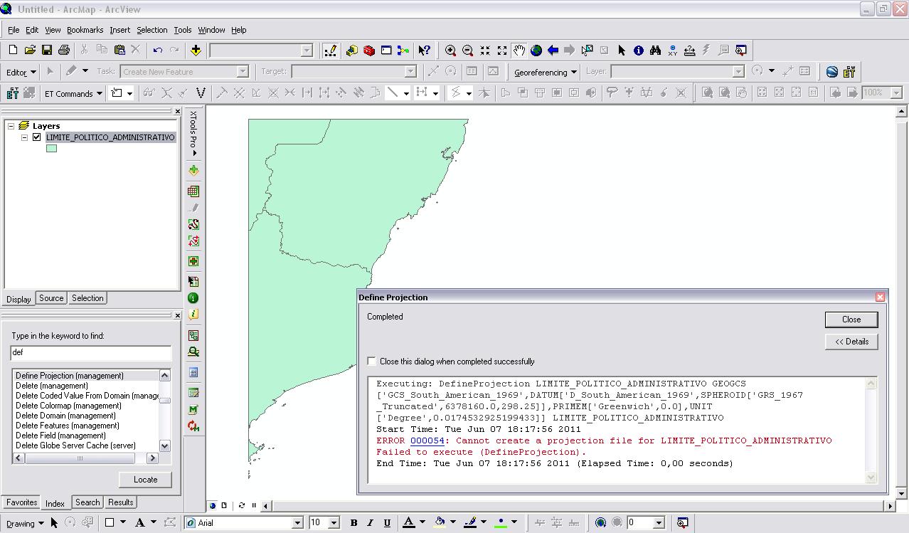Open the Arial font name dropdown

(297, 523)
